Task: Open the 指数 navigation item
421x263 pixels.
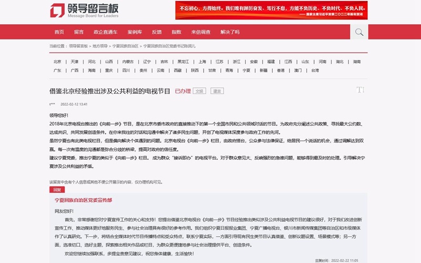Action: pos(176,32)
